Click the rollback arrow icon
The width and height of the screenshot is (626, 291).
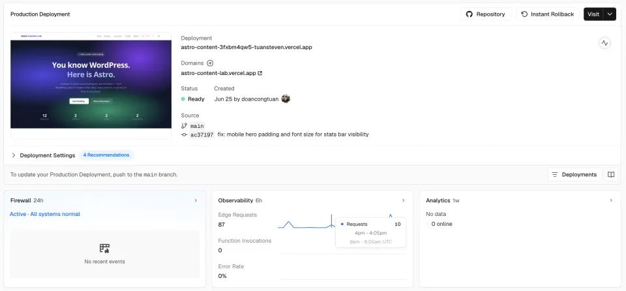click(x=524, y=14)
